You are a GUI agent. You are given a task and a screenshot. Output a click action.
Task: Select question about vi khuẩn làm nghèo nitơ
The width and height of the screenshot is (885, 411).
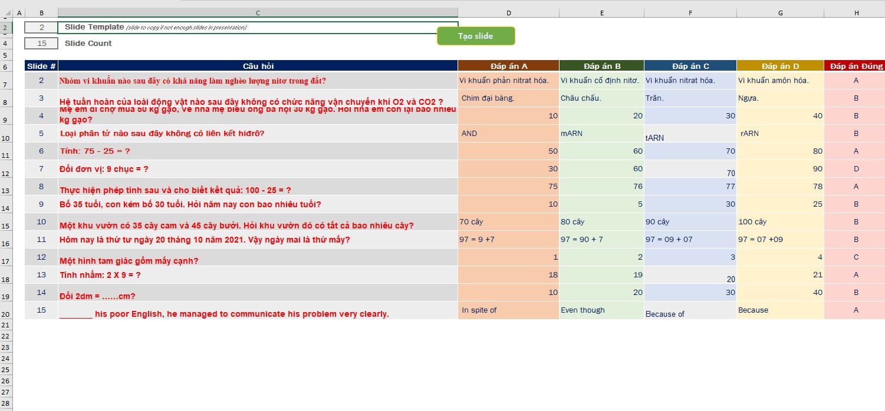[258, 81]
